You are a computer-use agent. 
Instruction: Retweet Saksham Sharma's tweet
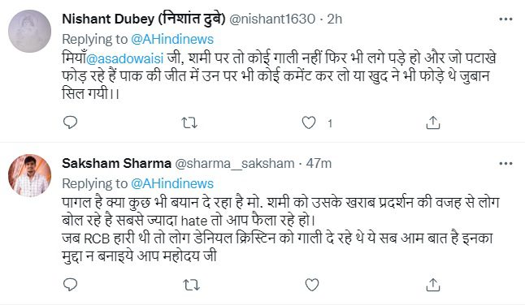coord(191,285)
